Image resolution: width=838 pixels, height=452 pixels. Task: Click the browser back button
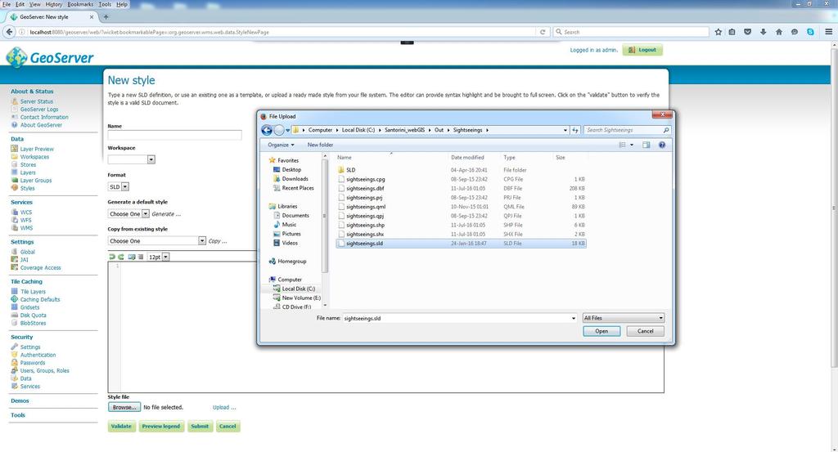click(x=9, y=32)
